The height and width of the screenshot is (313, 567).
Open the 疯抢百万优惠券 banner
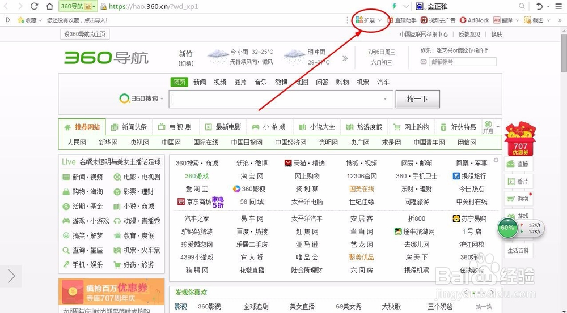coord(111,290)
